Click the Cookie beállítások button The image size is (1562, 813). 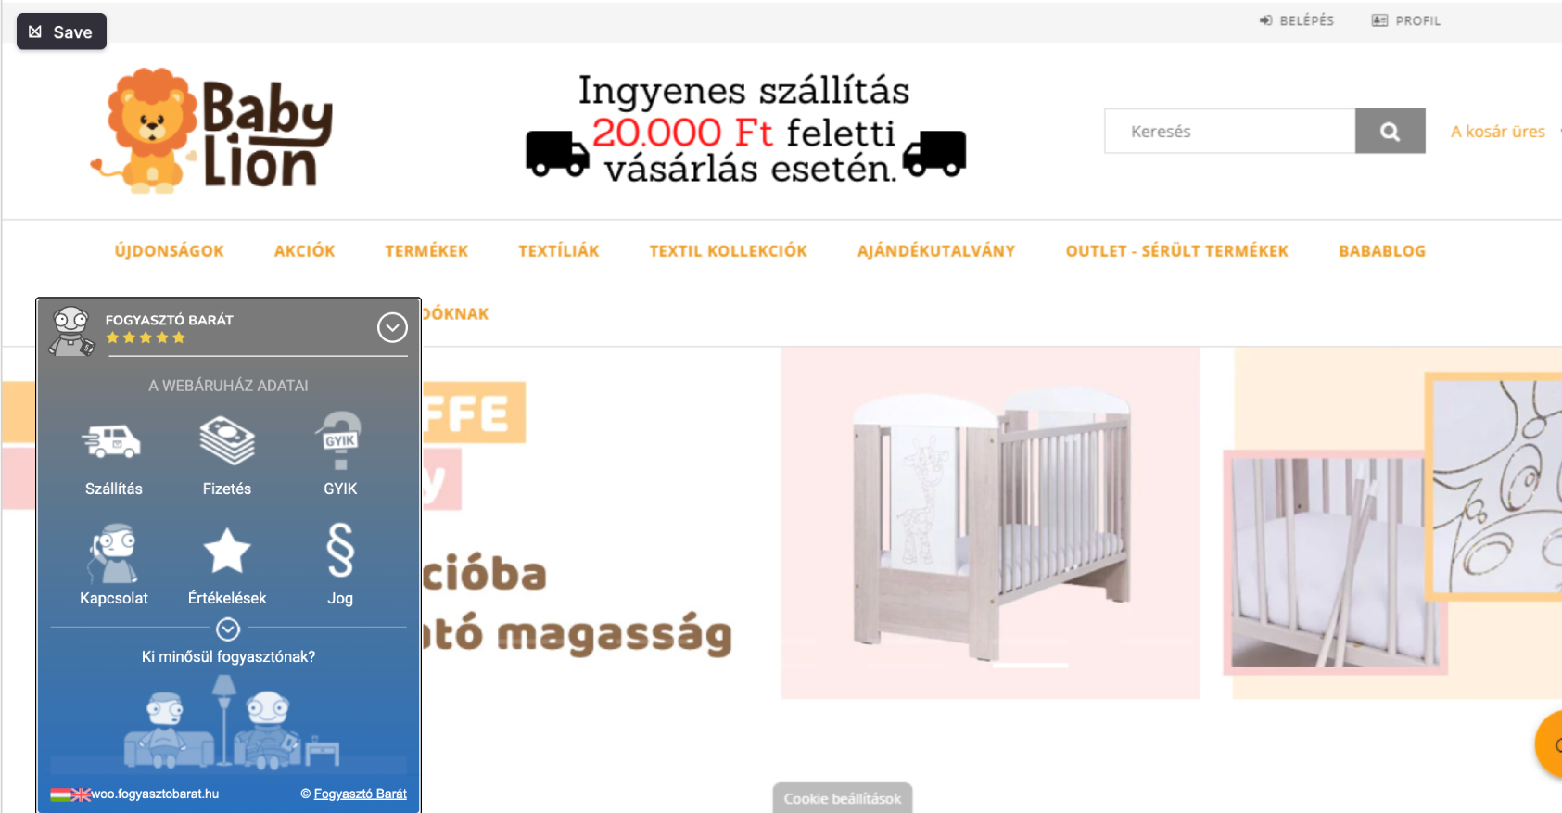(x=843, y=798)
